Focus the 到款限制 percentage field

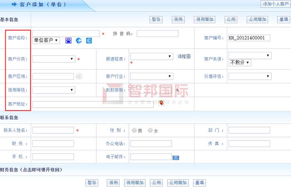click(x=151, y=90)
